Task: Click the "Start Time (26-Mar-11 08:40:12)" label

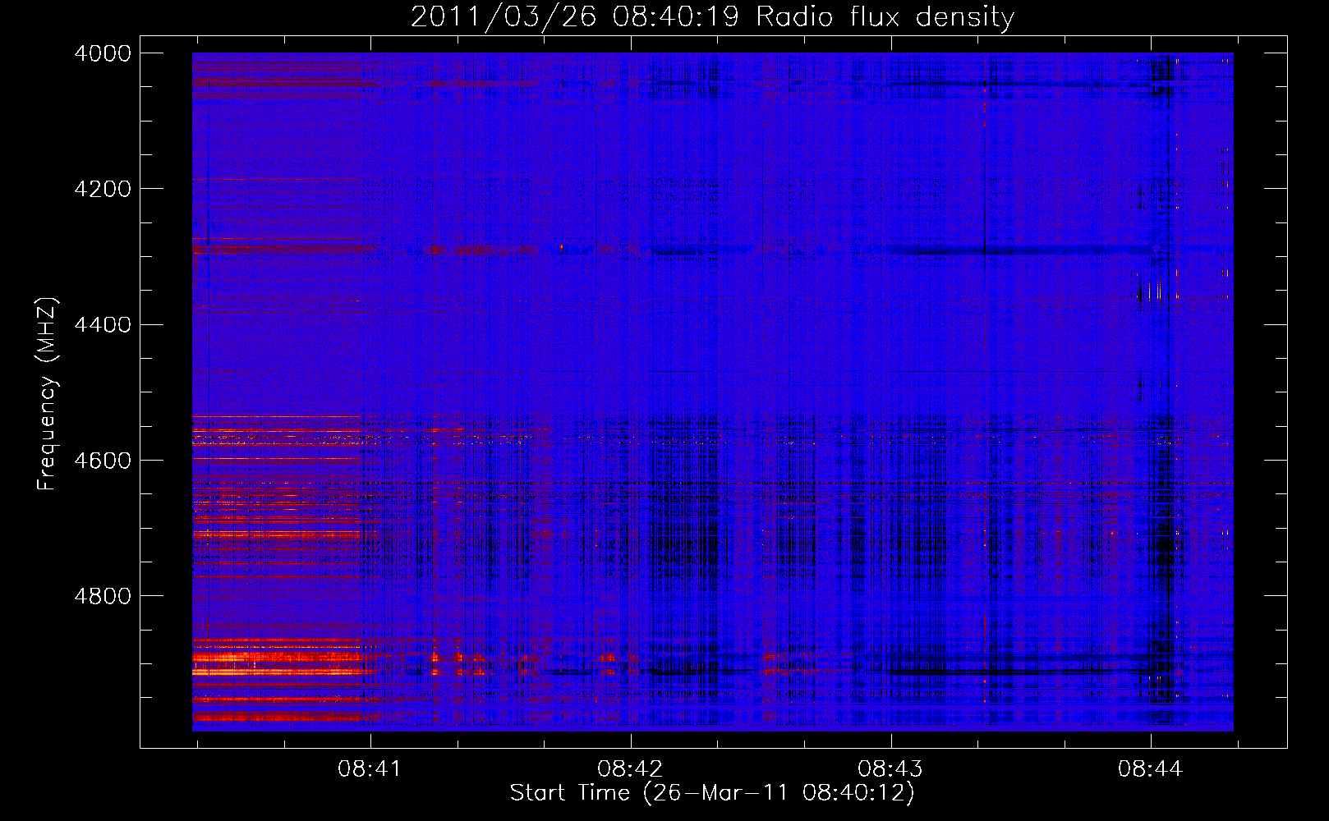Action: tap(712, 793)
